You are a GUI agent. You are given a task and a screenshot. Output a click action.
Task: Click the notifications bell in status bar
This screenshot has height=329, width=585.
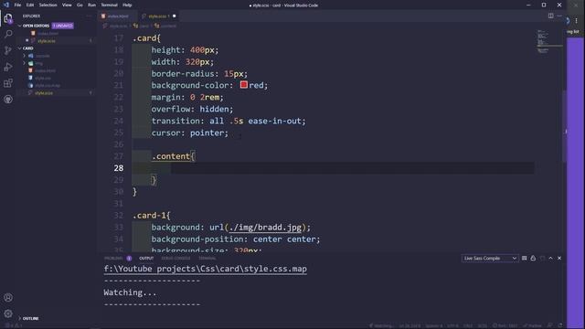560,325
